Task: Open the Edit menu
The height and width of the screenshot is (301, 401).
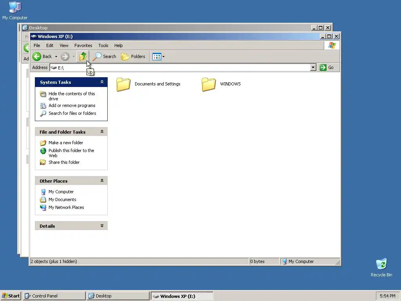Action: [50, 45]
